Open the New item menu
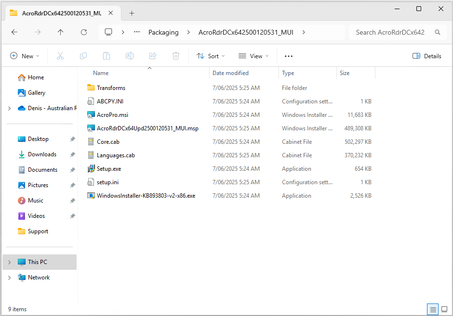 point(25,56)
